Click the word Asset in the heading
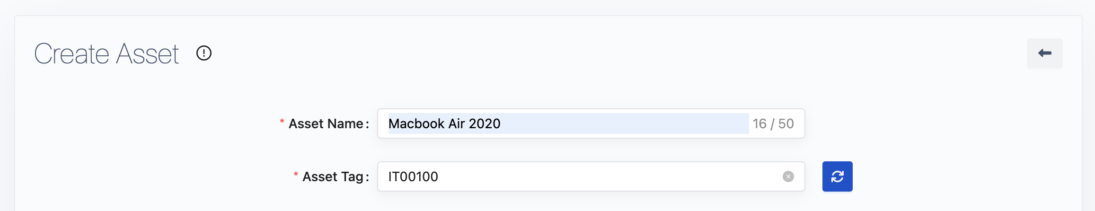 click(x=148, y=54)
